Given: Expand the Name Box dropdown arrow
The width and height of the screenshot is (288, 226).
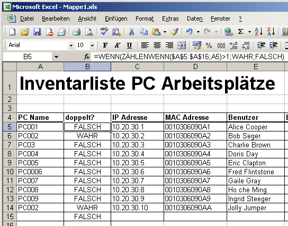Looking at the screenshot, I should [x=56, y=57].
